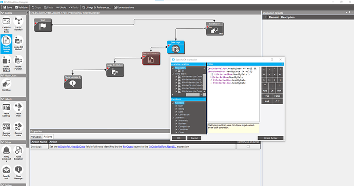Screen dimensions: 354x186
Task: Click the Available variables horizontal scrollbar
Action: 187,95
